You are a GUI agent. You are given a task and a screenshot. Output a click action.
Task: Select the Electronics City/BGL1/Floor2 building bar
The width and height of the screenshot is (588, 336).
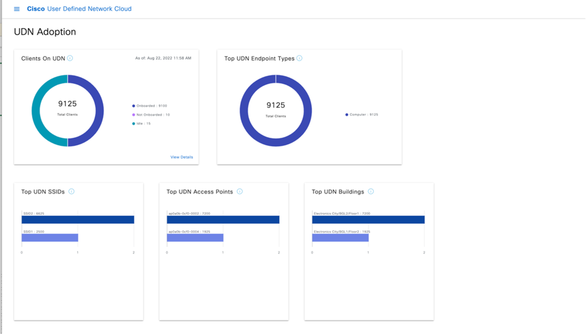click(340, 238)
